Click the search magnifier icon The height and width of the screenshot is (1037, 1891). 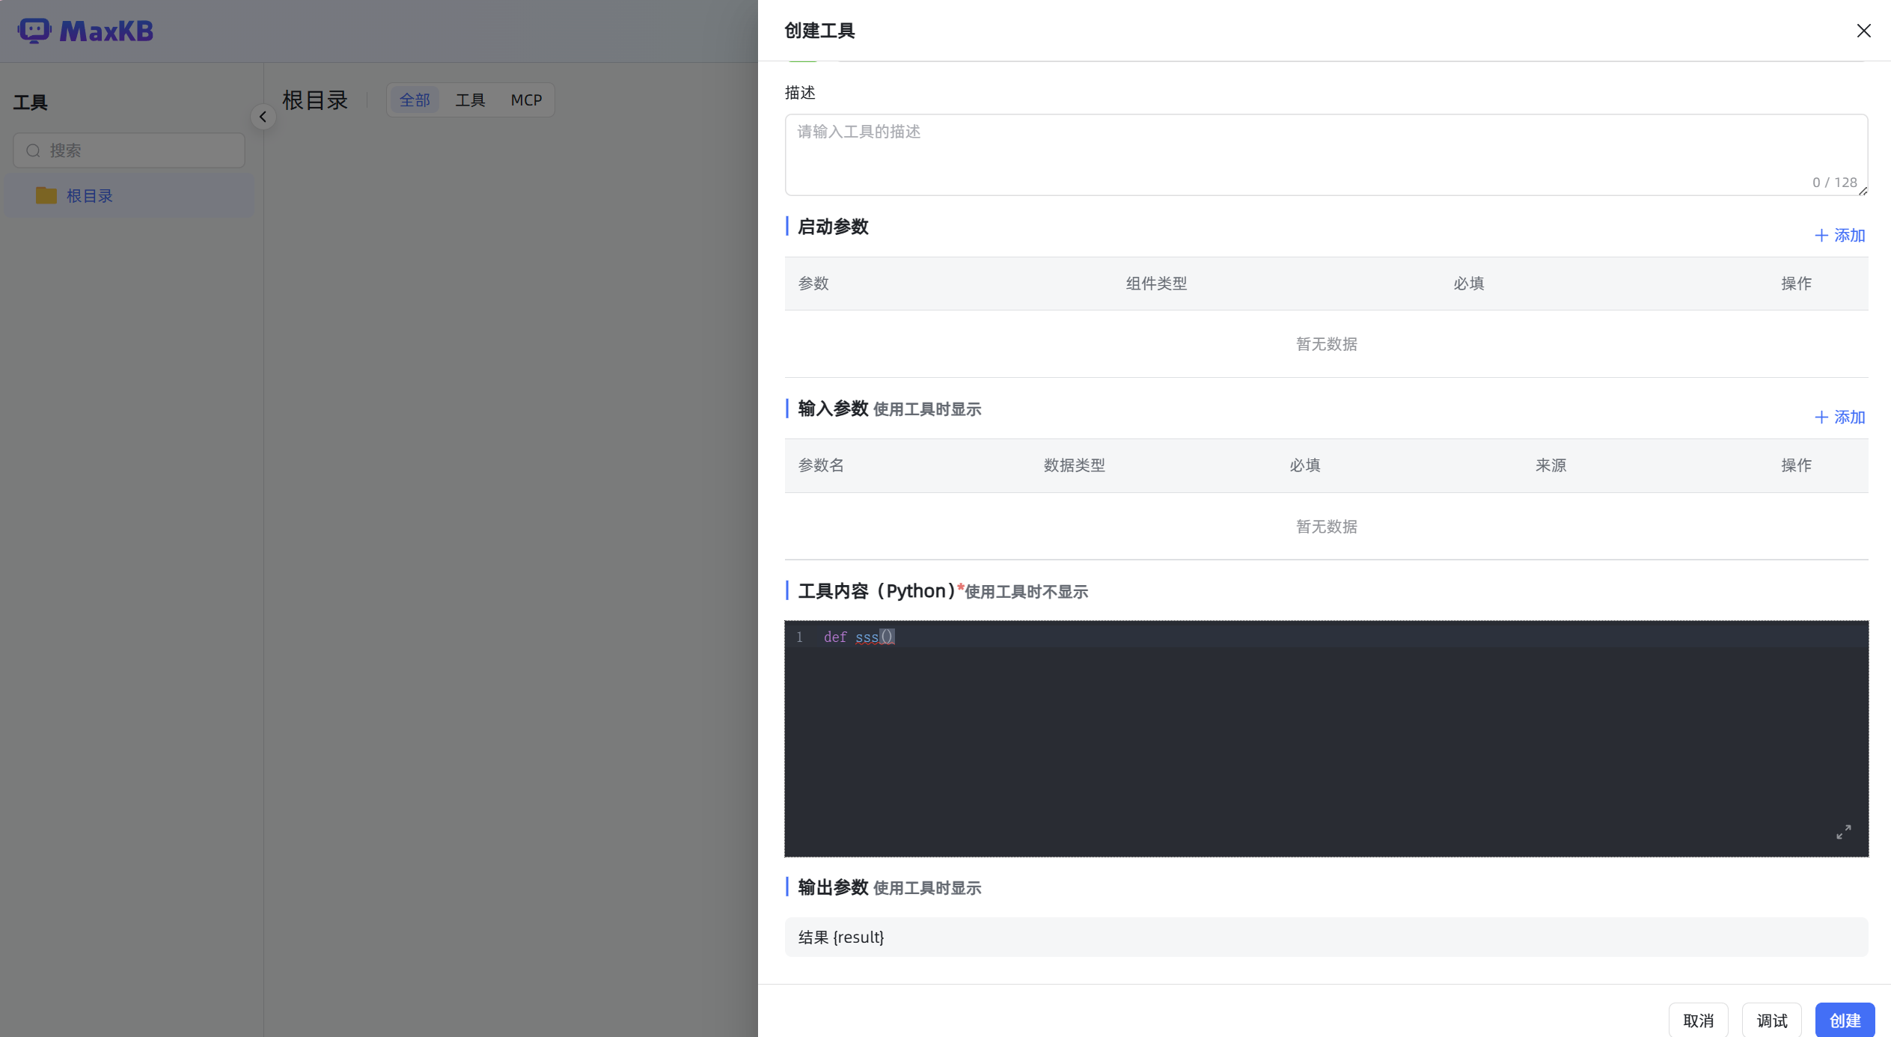coord(33,150)
